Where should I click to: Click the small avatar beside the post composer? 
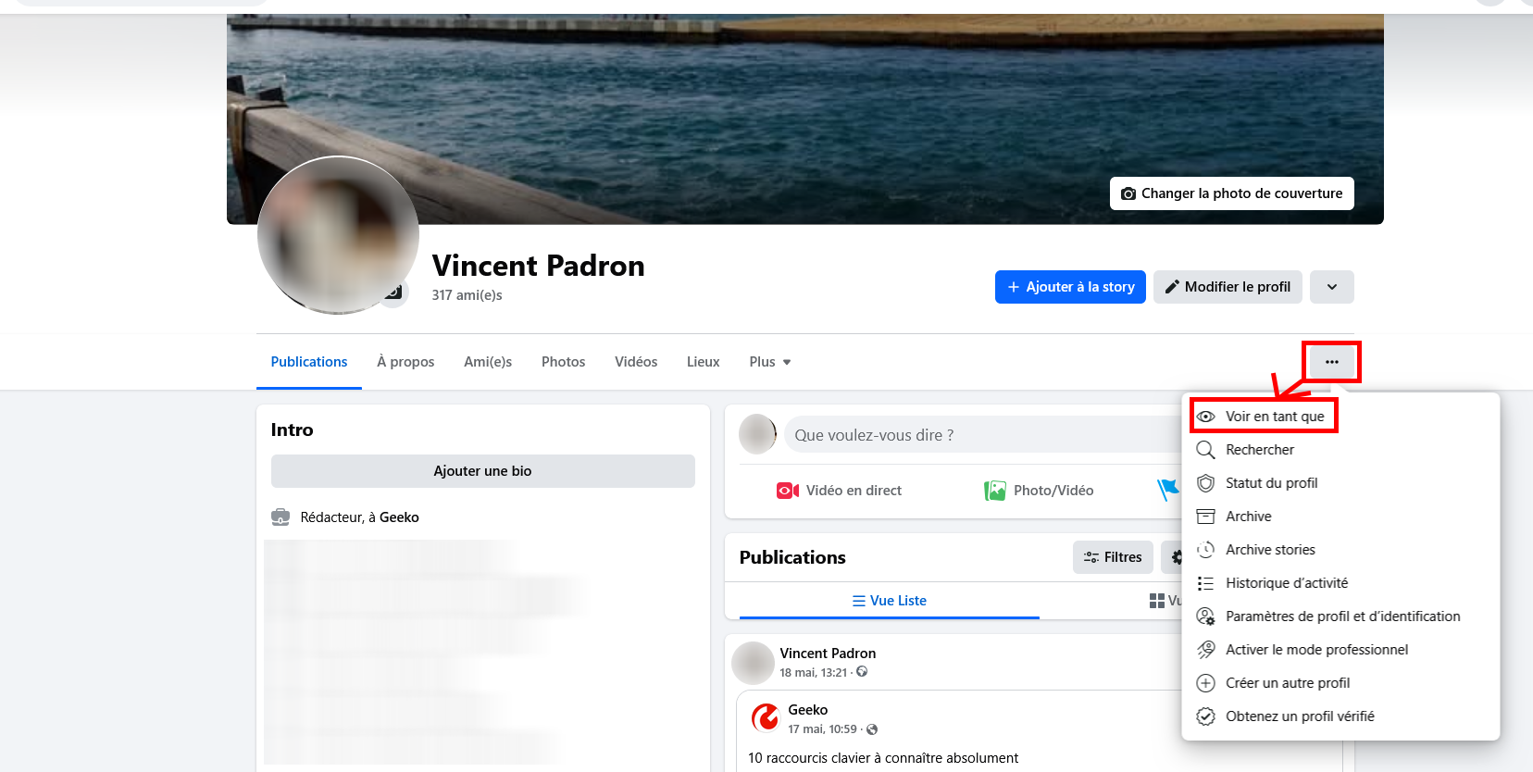click(x=758, y=434)
